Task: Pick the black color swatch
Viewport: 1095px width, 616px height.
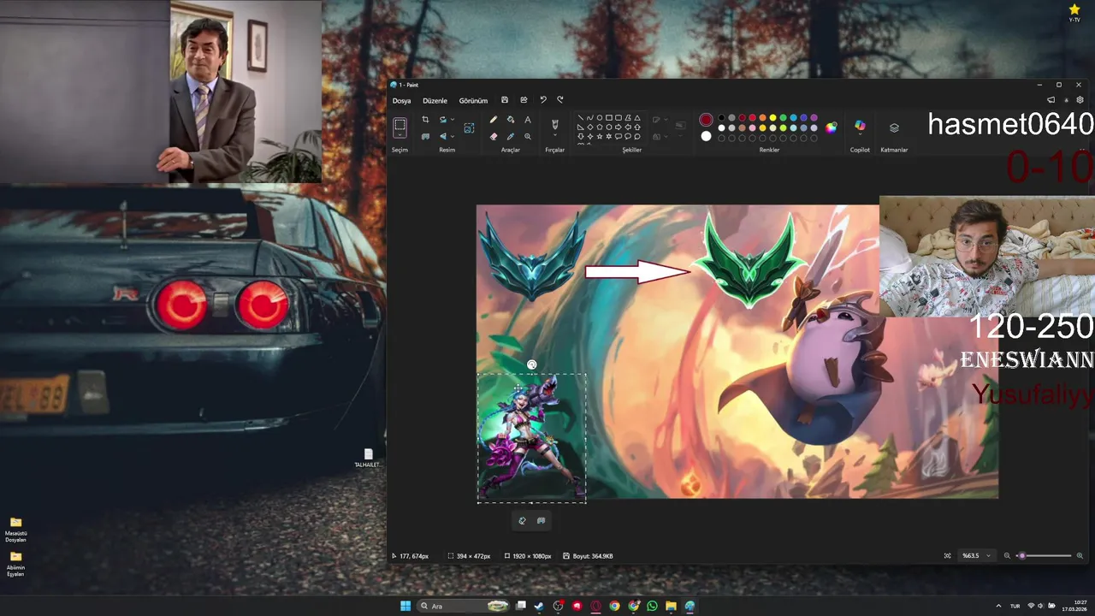Action: [721, 118]
